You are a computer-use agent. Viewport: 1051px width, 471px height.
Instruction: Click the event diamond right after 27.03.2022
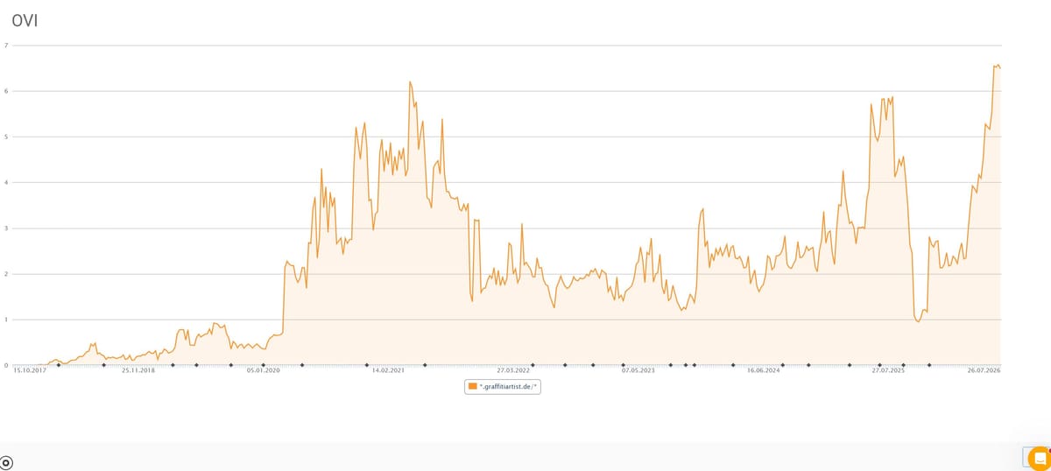(x=533, y=365)
